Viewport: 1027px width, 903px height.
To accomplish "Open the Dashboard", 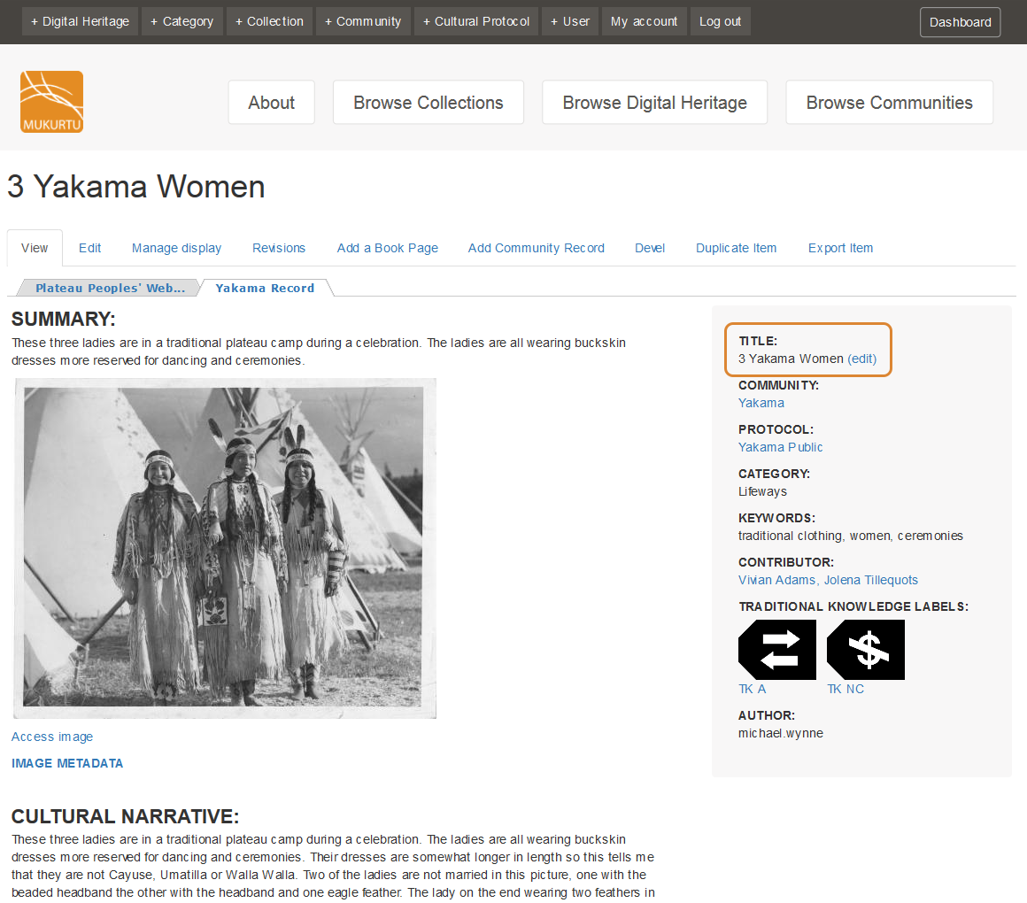I will [961, 22].
